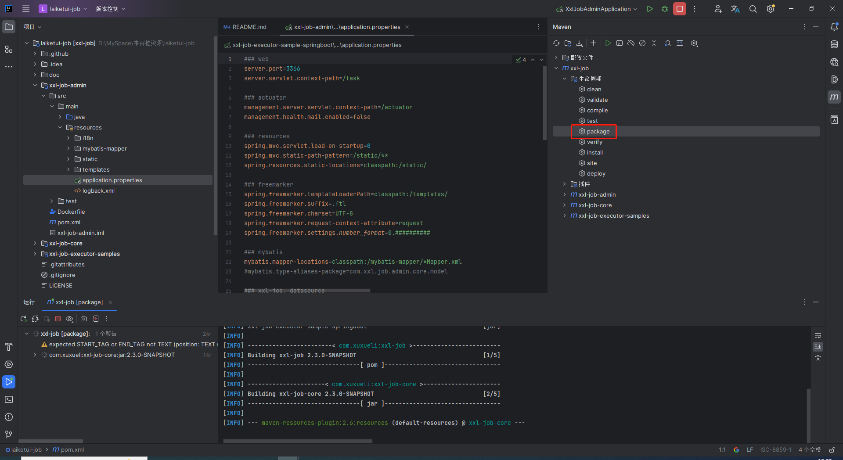
Task: Close the xxl-job [package] run tab
Action: tap(110, 302)
